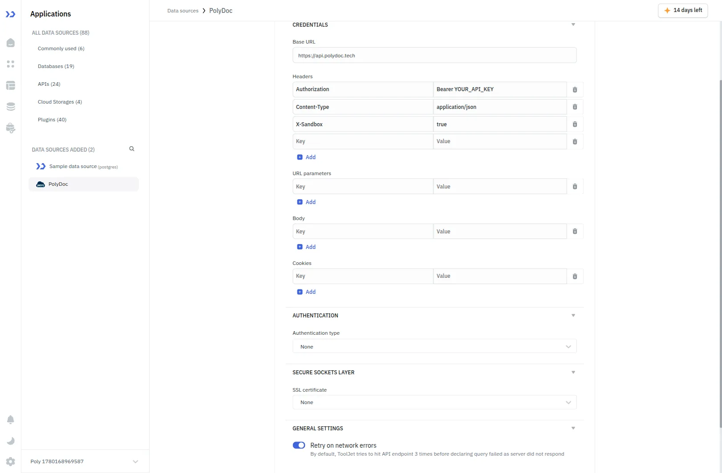Open the database table icon in sidebar
The height and width of the screenshot is (473, 722).
tap(11, 85)
